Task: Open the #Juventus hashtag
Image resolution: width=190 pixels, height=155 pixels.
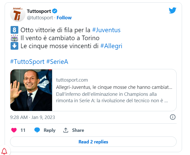Action: [106, 30]
